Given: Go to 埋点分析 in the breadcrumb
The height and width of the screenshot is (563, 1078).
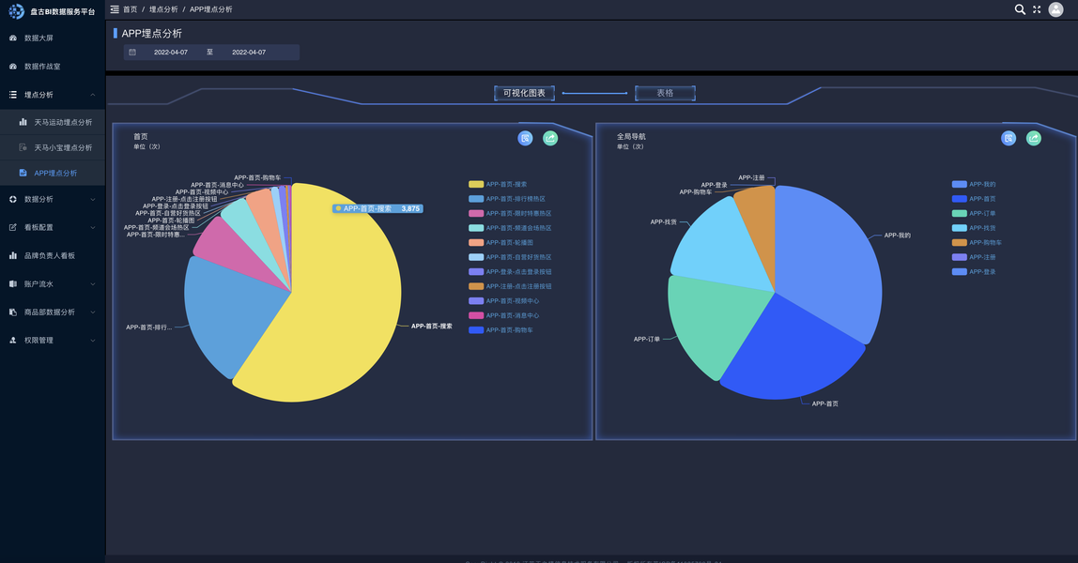Looking at the screenshot, I should (163, 9).
